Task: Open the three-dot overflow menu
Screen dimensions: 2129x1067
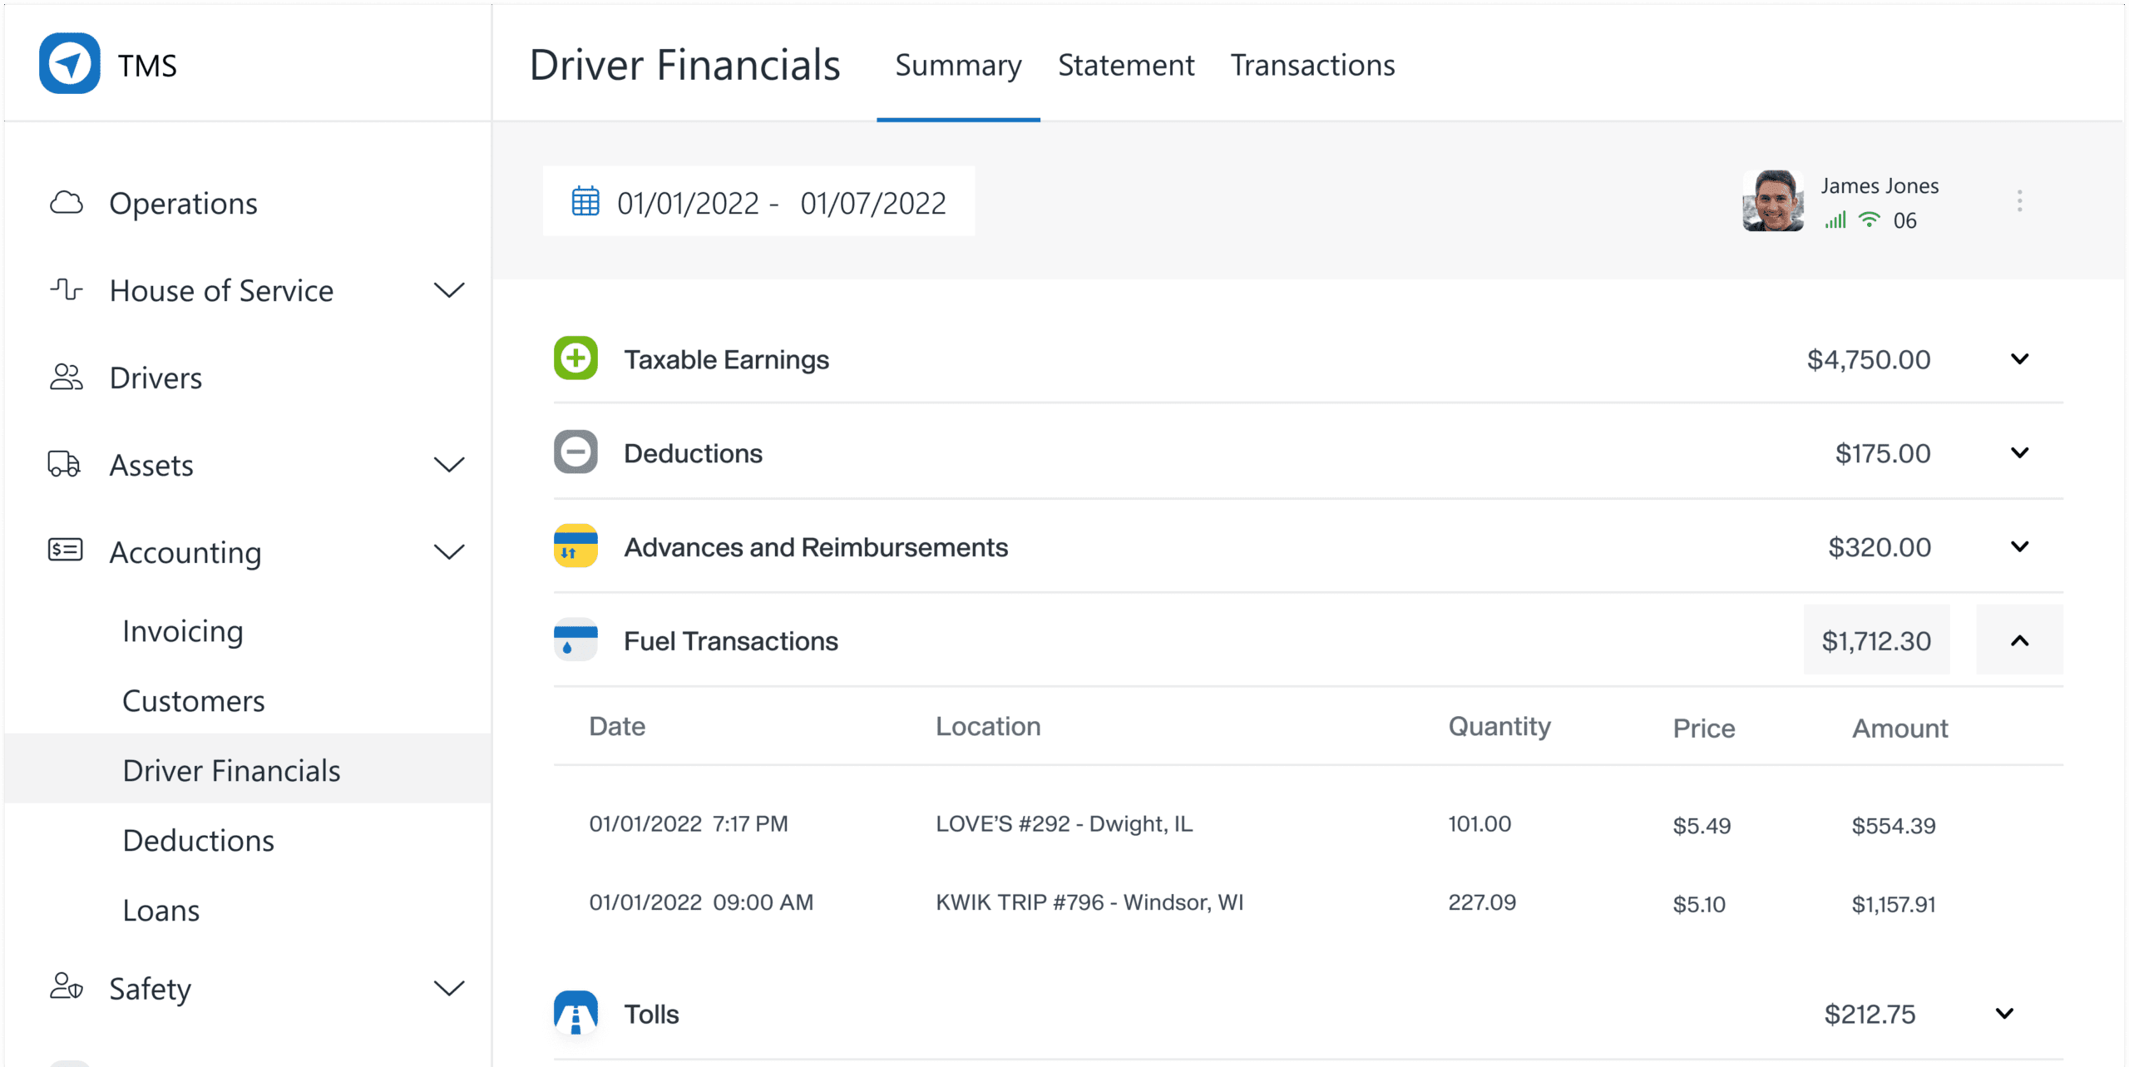Action: tap(2019, 200)
